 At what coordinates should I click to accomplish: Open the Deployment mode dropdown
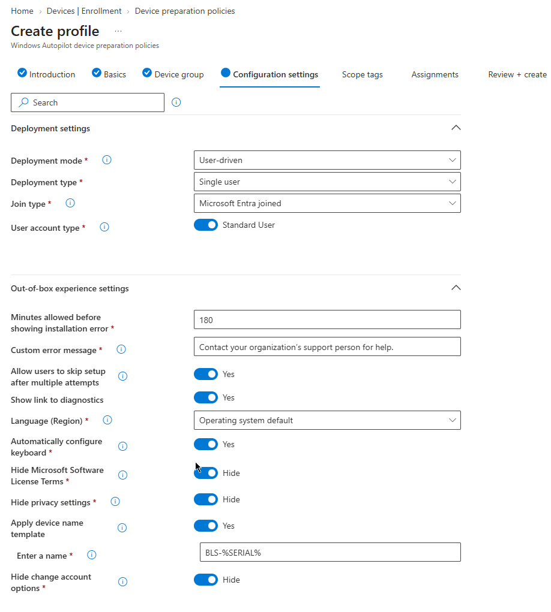coord(327,160)
